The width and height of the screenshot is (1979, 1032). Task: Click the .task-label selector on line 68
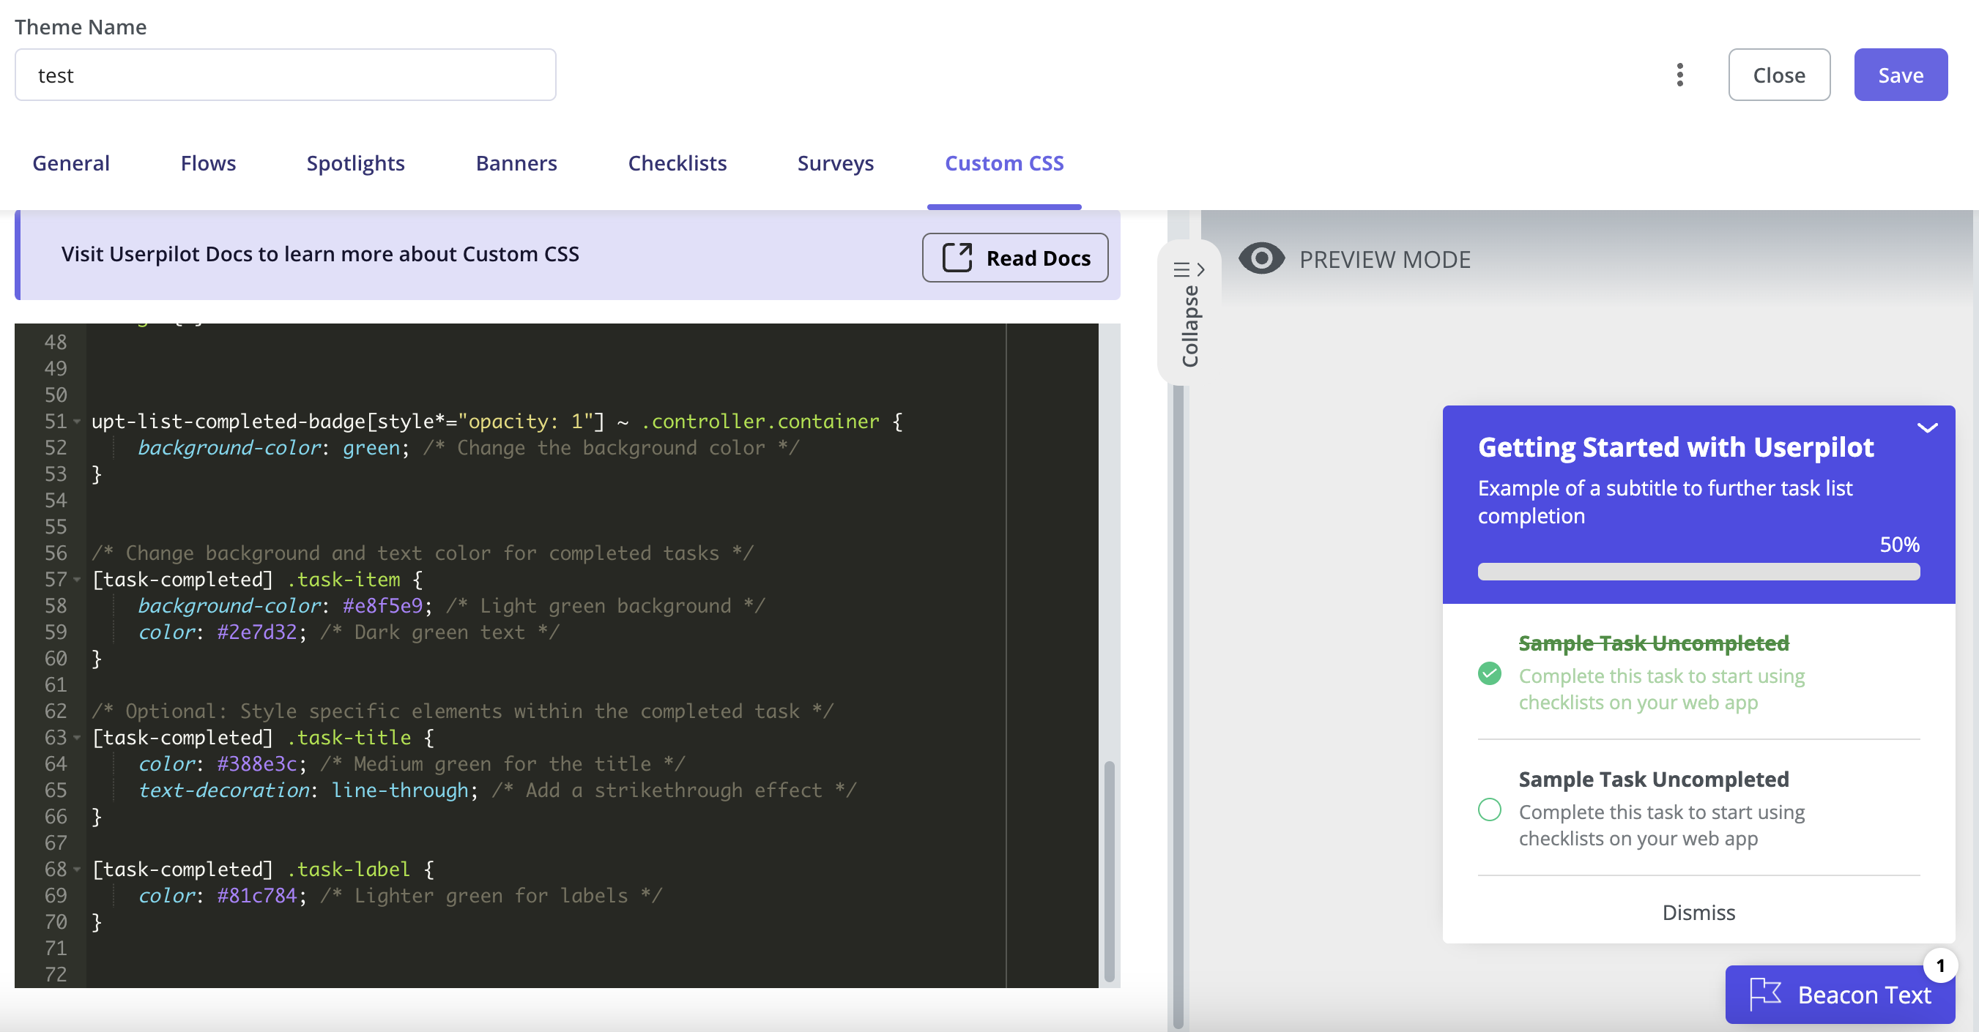[348, 870]
